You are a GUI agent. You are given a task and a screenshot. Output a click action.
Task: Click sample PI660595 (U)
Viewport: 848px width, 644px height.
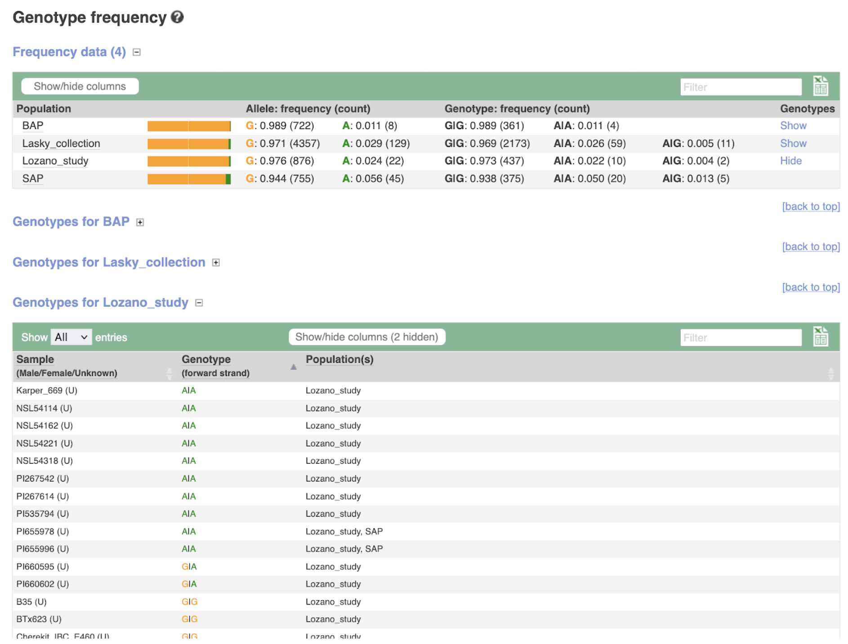point(43,567)
